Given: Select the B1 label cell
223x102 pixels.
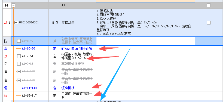Looking at the screenshot, I should click(x=7, y=5).
